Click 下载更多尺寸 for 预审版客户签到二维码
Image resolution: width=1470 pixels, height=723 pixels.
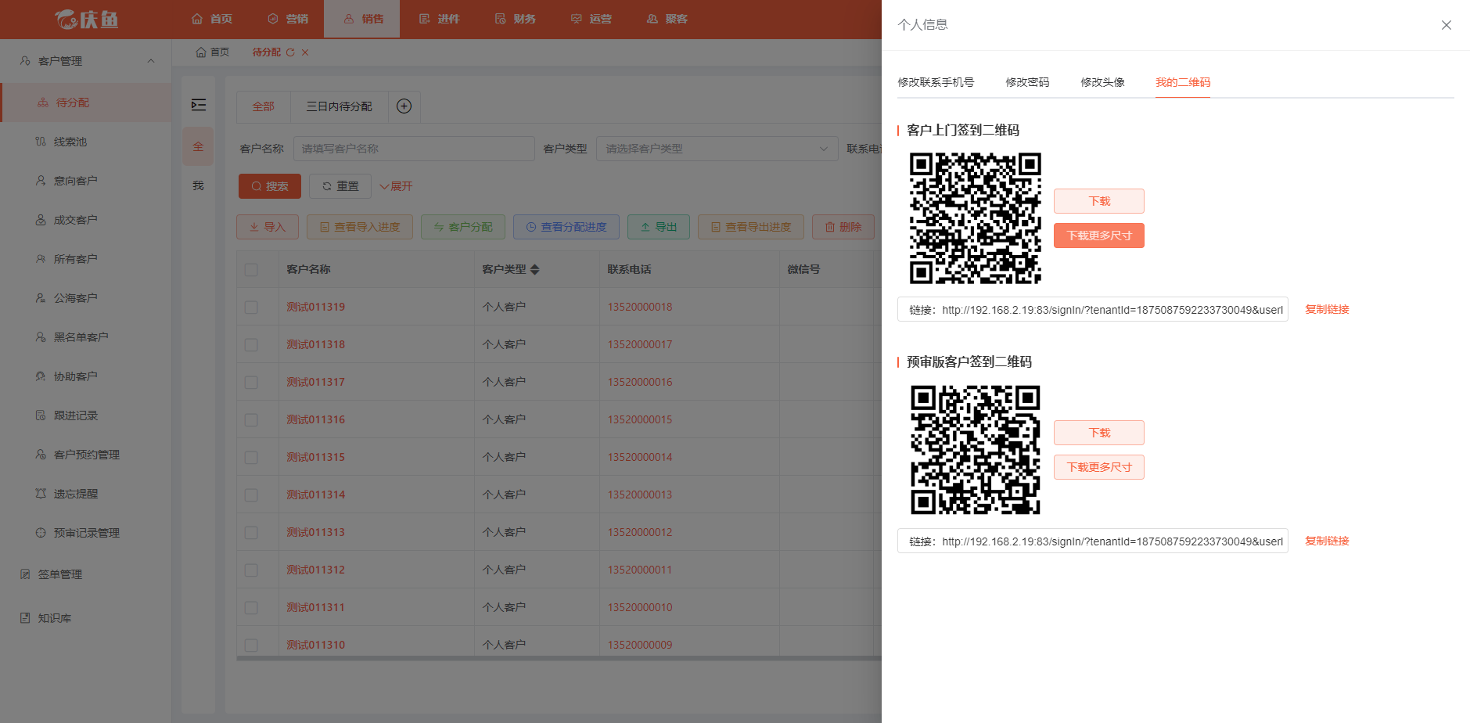[1099, 467]
